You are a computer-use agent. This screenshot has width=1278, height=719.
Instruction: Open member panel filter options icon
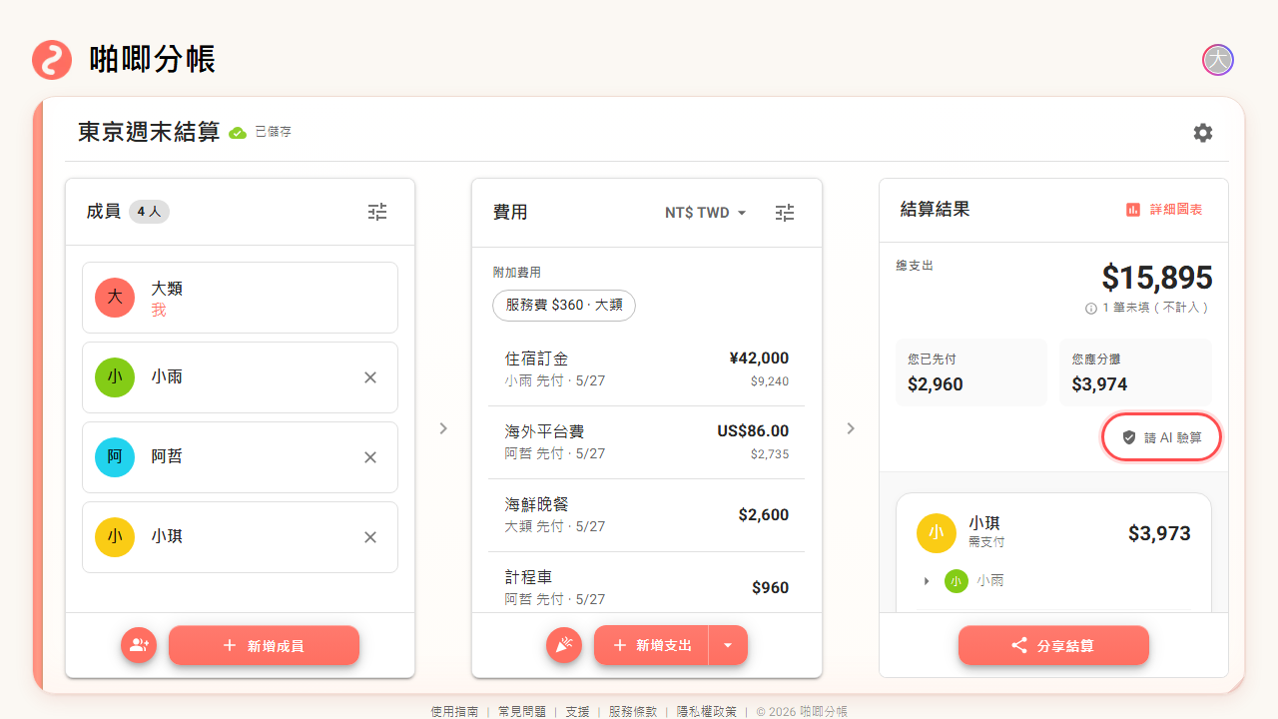[377, 212]
